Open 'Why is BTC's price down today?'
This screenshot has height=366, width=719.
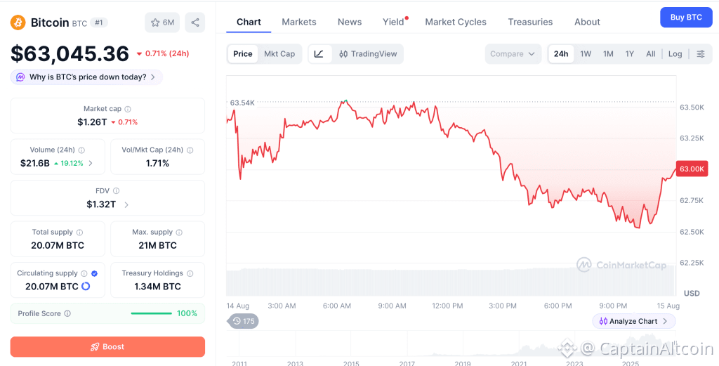tap(86, 77)
